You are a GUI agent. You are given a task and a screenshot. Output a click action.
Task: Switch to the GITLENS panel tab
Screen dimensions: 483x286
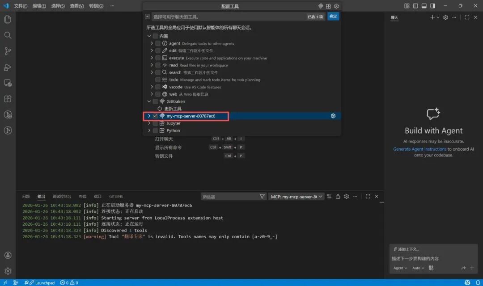click(116, 197)
